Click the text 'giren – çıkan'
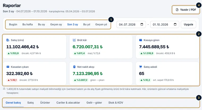This screenshot has height=110, width=202. pyautogui.click(x=97, y=80)
